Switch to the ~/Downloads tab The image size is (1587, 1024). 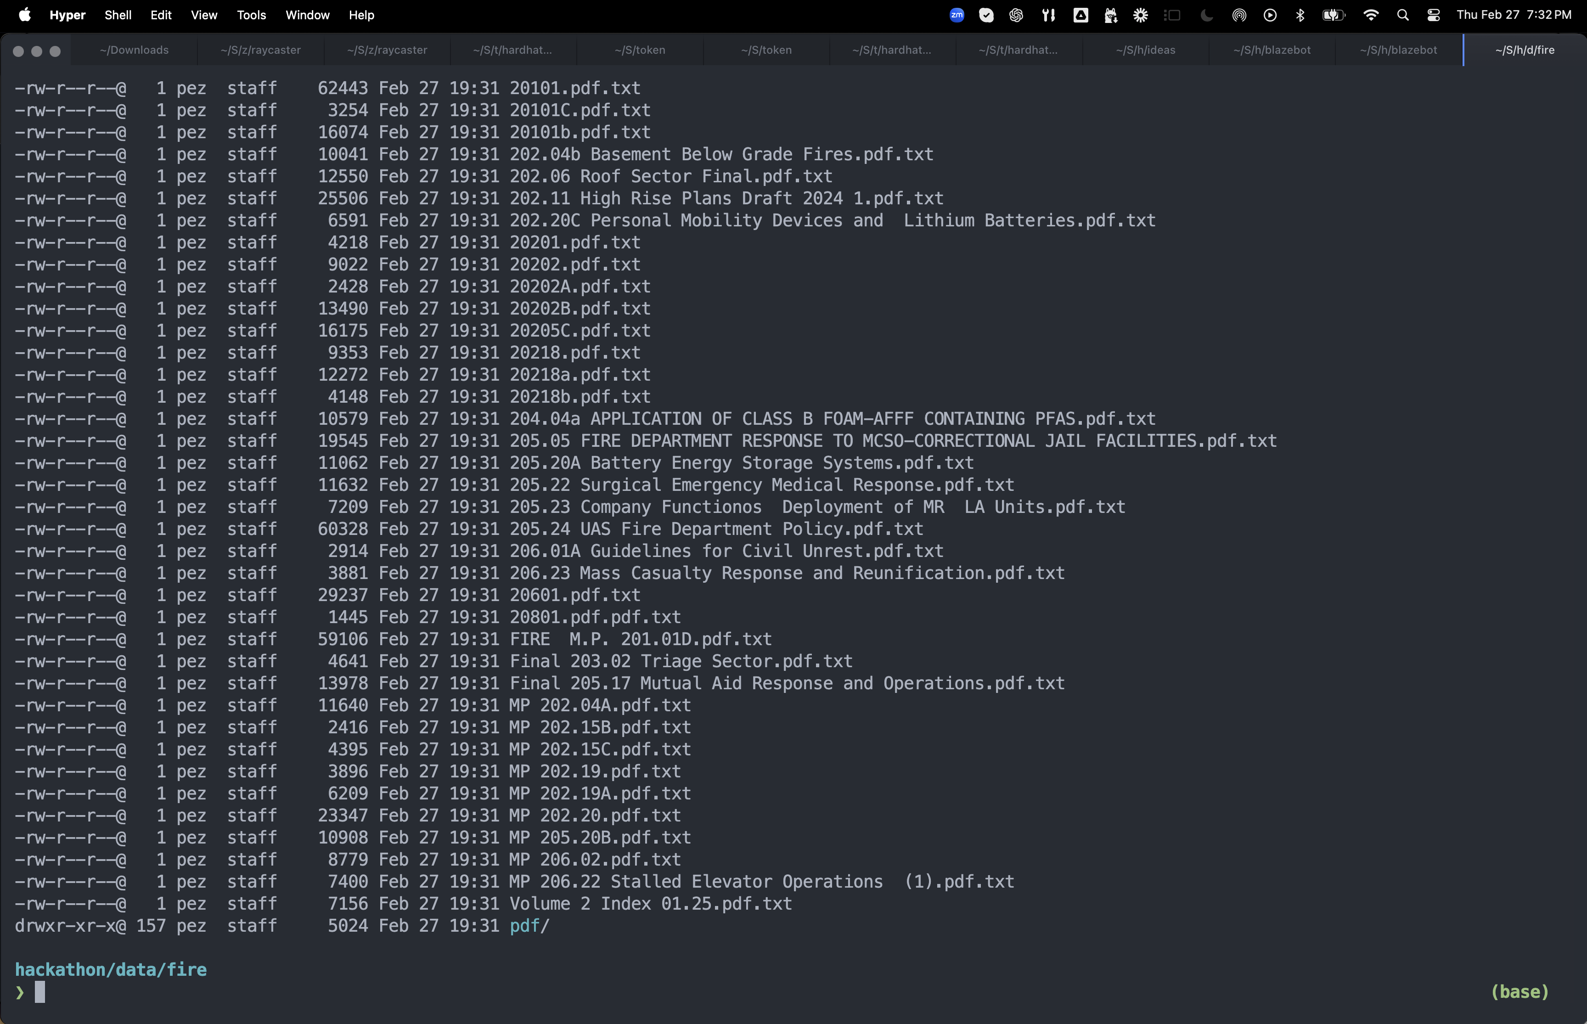pyautogui.click(x=134, y=50)
